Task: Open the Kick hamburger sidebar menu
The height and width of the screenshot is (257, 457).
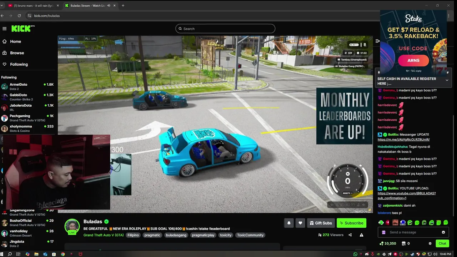Action: point(4,29)
